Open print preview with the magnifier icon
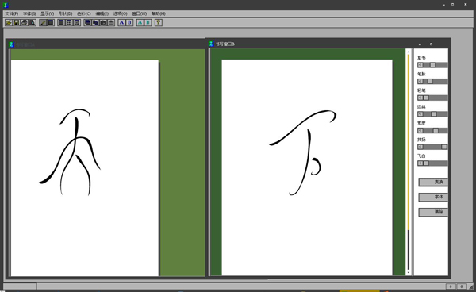 33,22
